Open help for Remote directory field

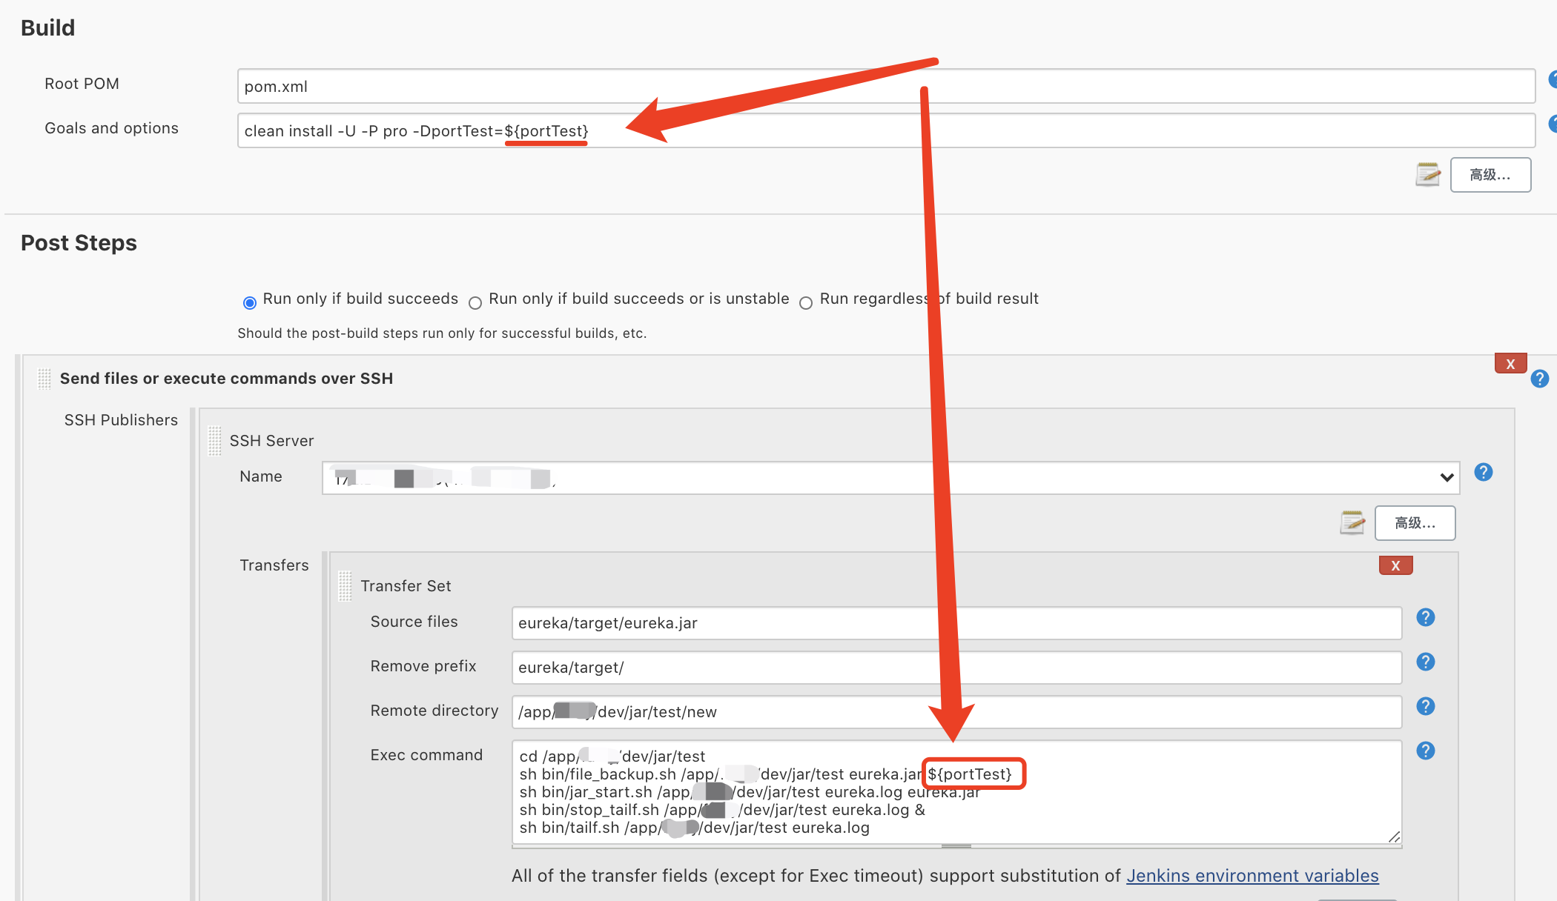pos(1425,706)
